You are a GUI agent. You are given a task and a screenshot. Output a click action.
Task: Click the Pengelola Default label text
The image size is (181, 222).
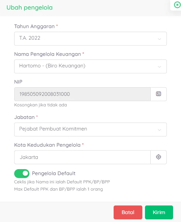point(54,173)
